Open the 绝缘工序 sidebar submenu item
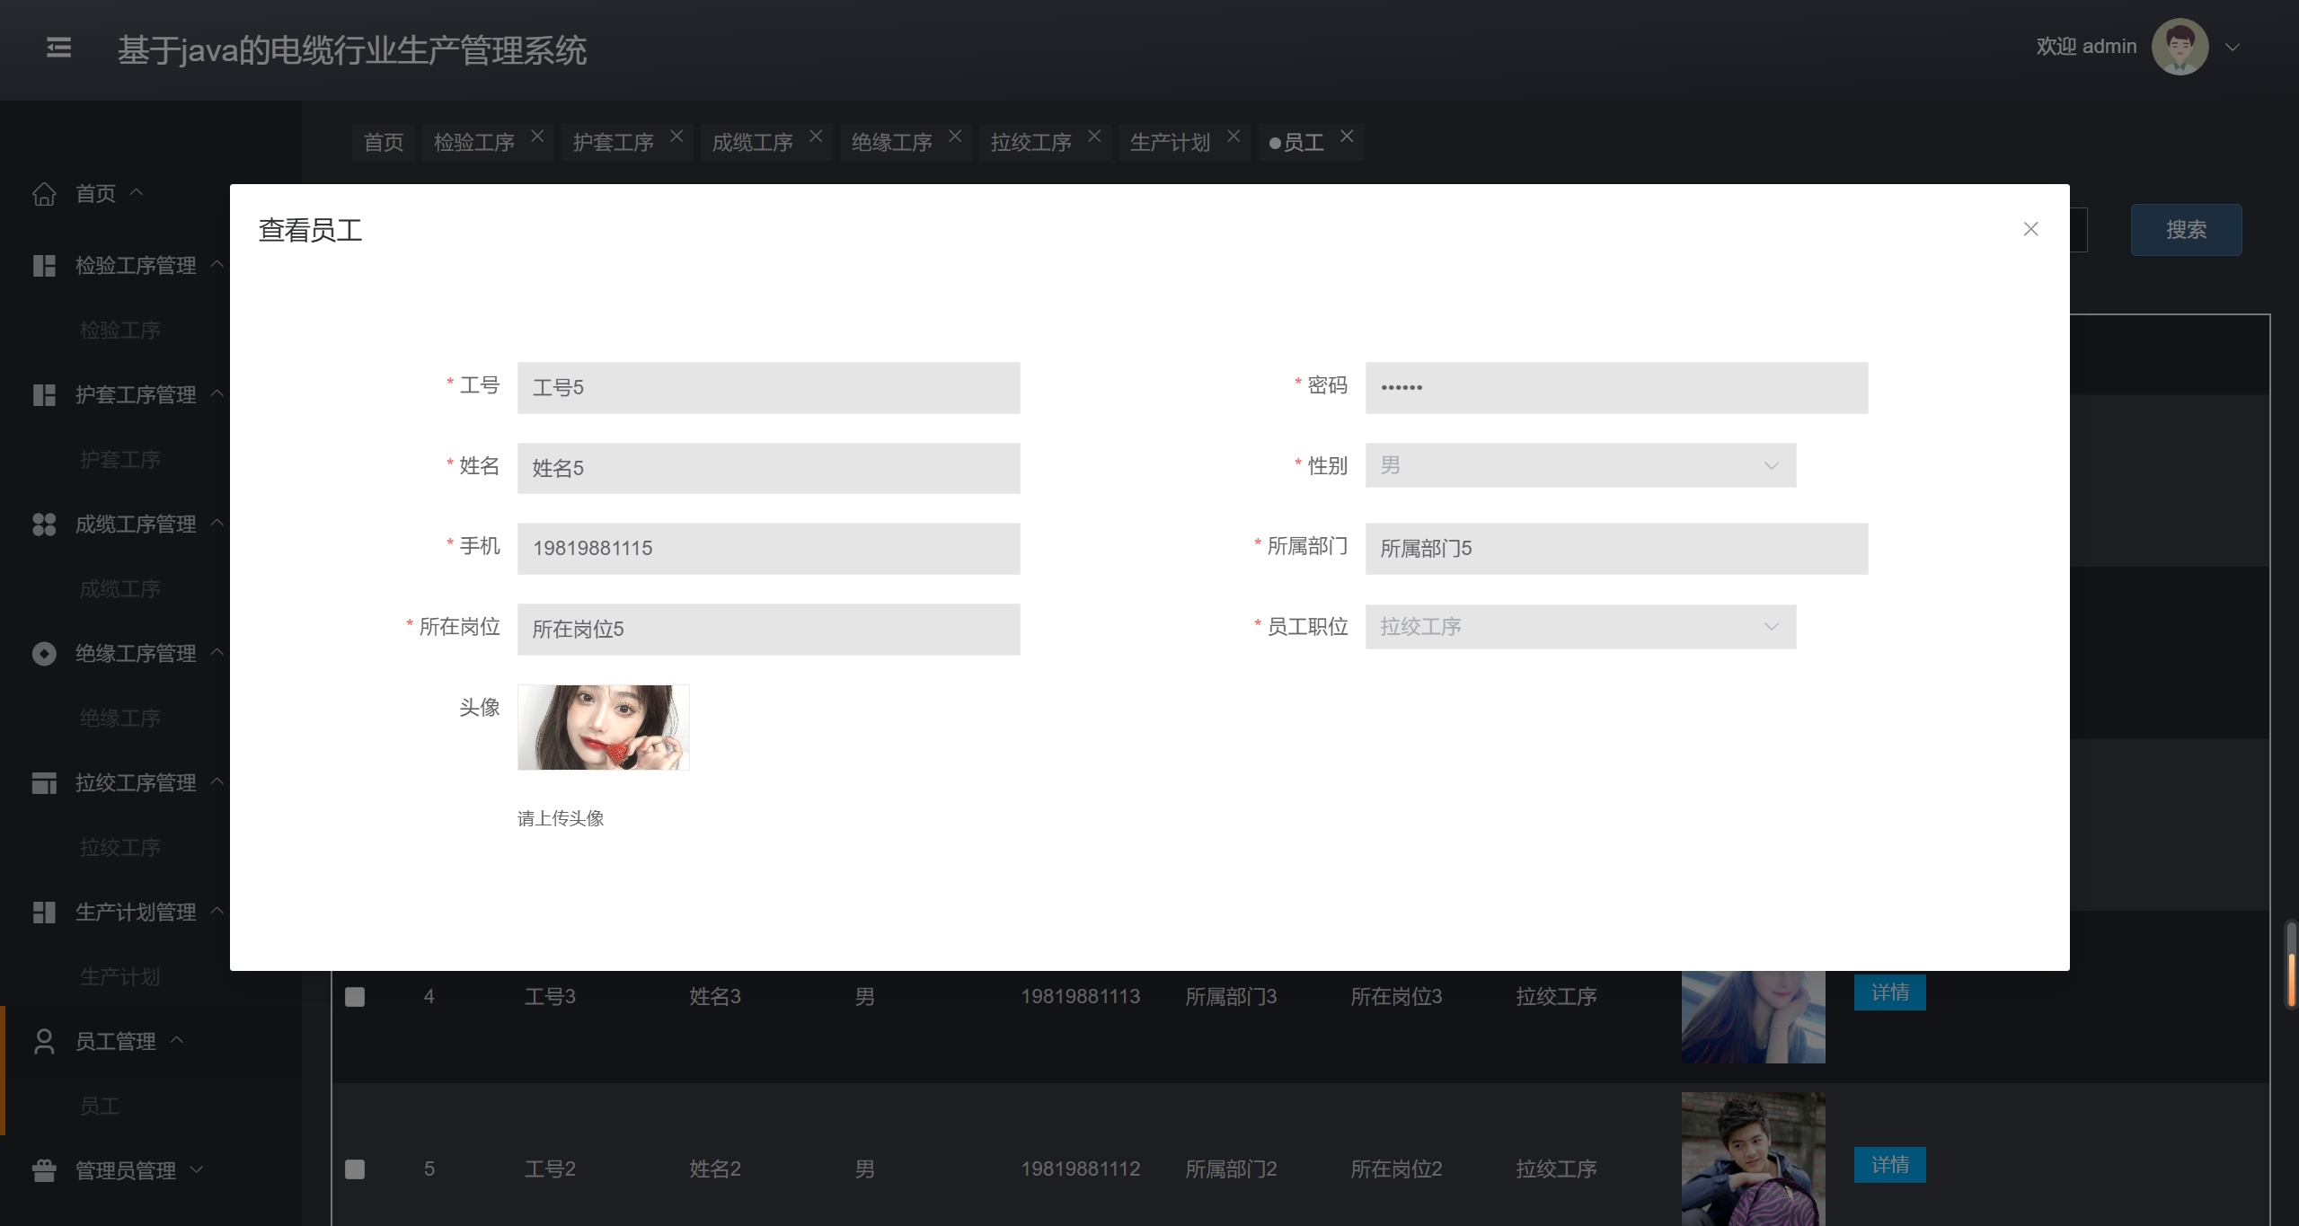Screen dimensions: 2299x1226 120,719
